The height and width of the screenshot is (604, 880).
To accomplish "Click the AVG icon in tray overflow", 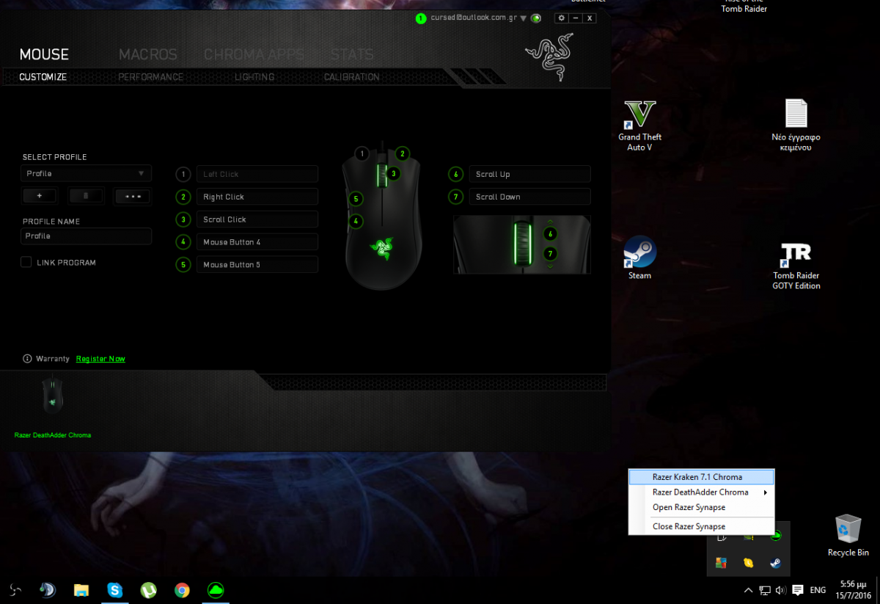I will [x=721, y=563].
